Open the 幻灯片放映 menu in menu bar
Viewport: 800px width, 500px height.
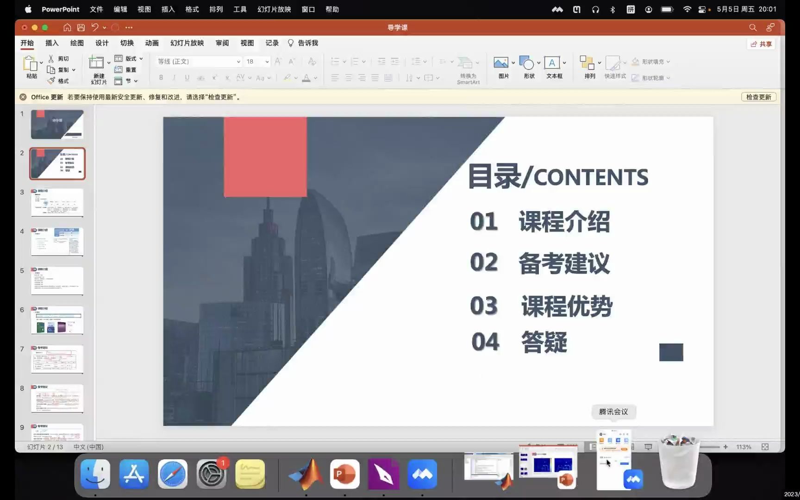(x=274, y=9)
